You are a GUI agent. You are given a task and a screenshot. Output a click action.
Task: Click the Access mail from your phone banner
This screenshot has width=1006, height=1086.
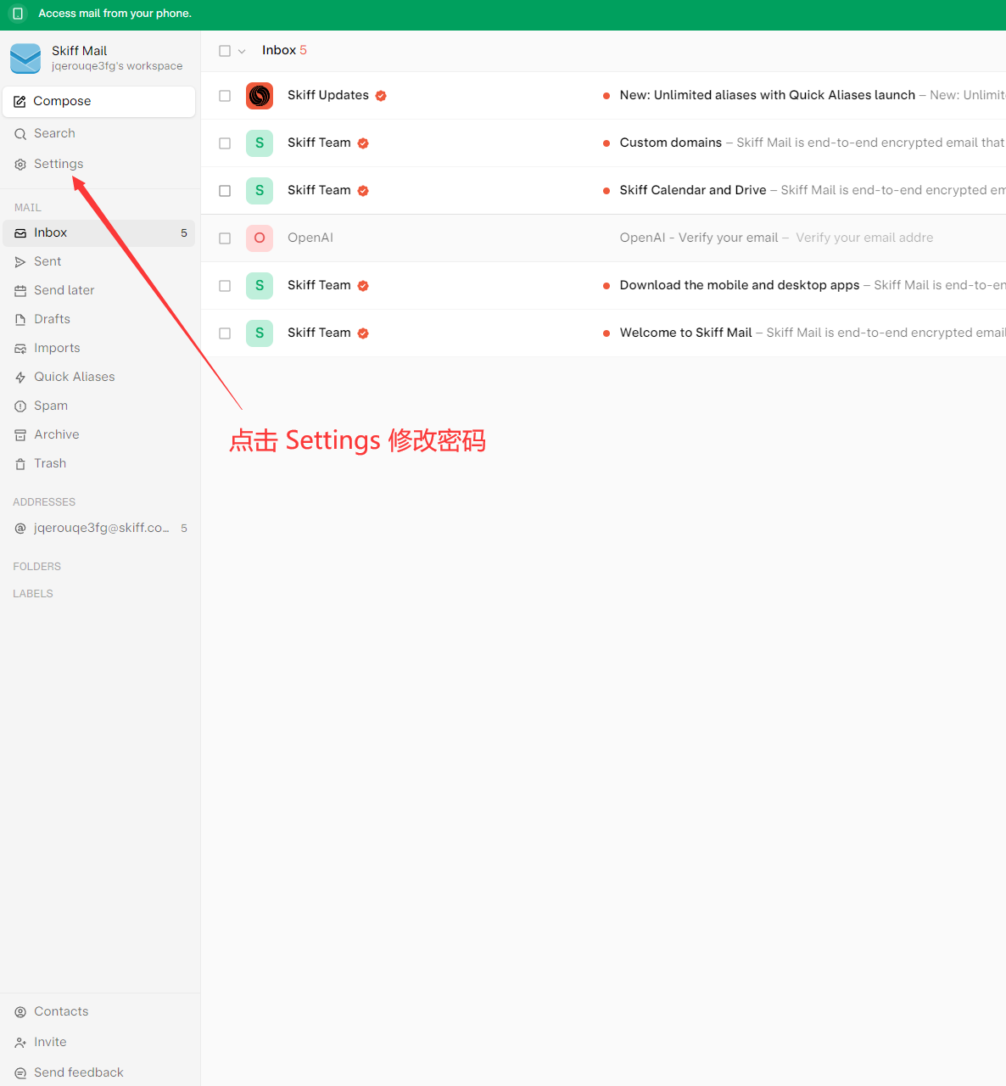[x=503, y=14]
